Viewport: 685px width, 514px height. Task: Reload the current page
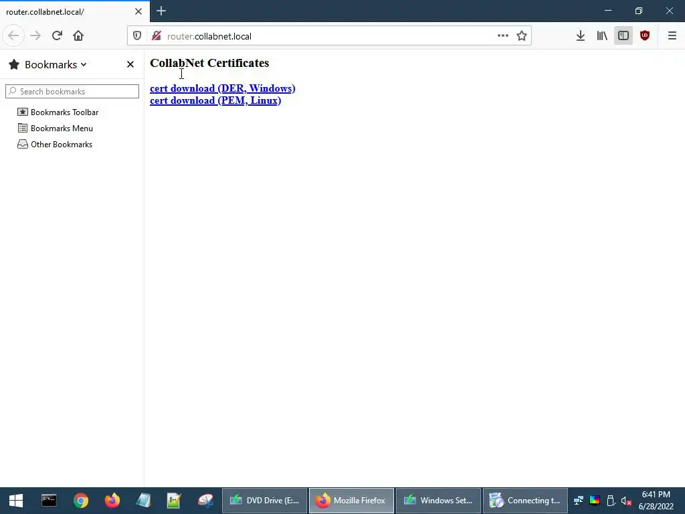pyautogui.click(x=57, y=36)
